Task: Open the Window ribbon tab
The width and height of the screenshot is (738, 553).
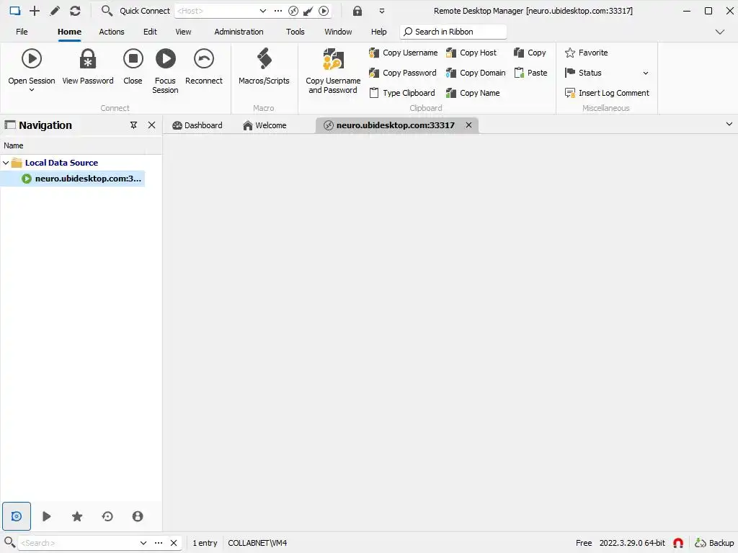Action: [x=338, y=32]
